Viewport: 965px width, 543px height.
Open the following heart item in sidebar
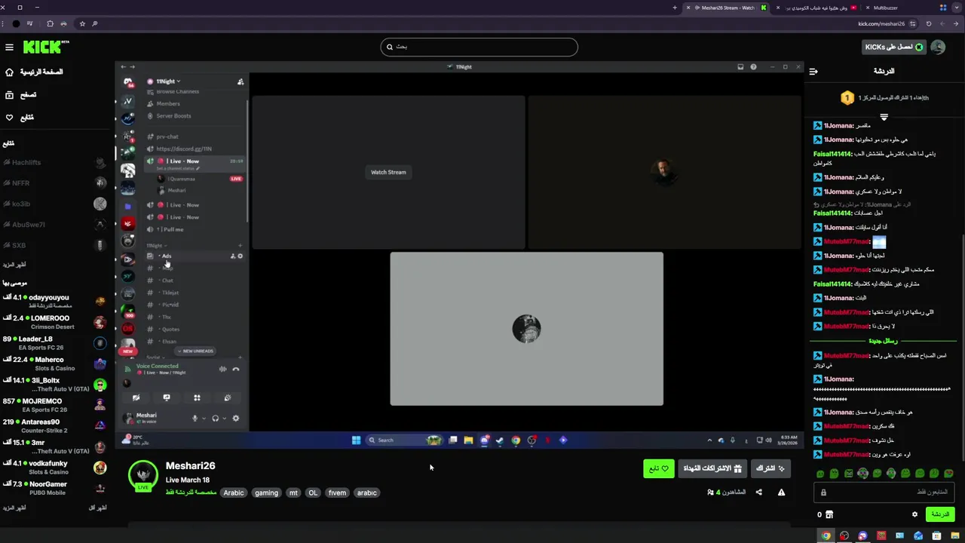pyautogui.click(x=20, y=118)
